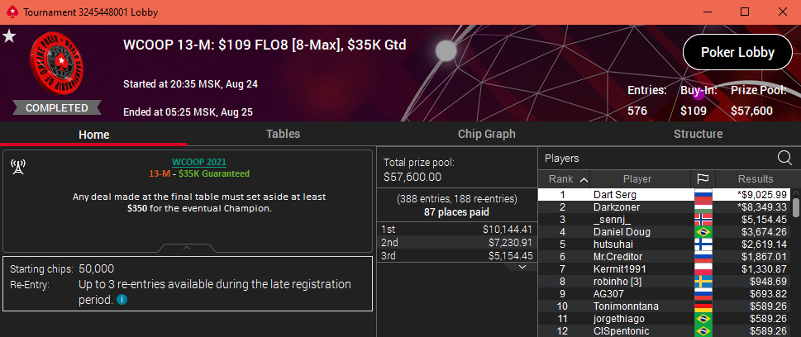Collapse the tournament info panel chevron

pyautogui.click(x=187, y=248)
